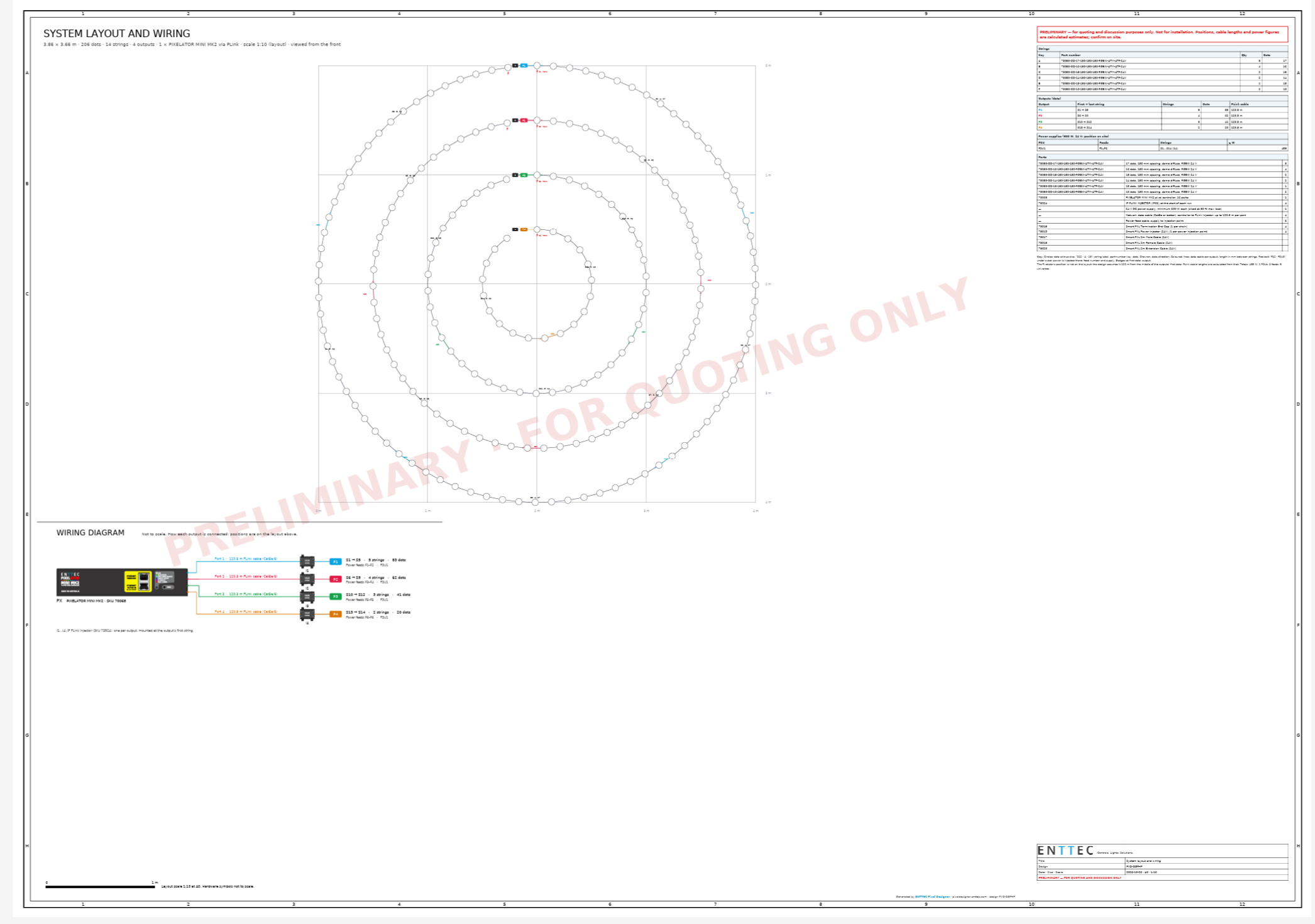Click the Pixelator Mini MK2 controller image

coord(122,582)
